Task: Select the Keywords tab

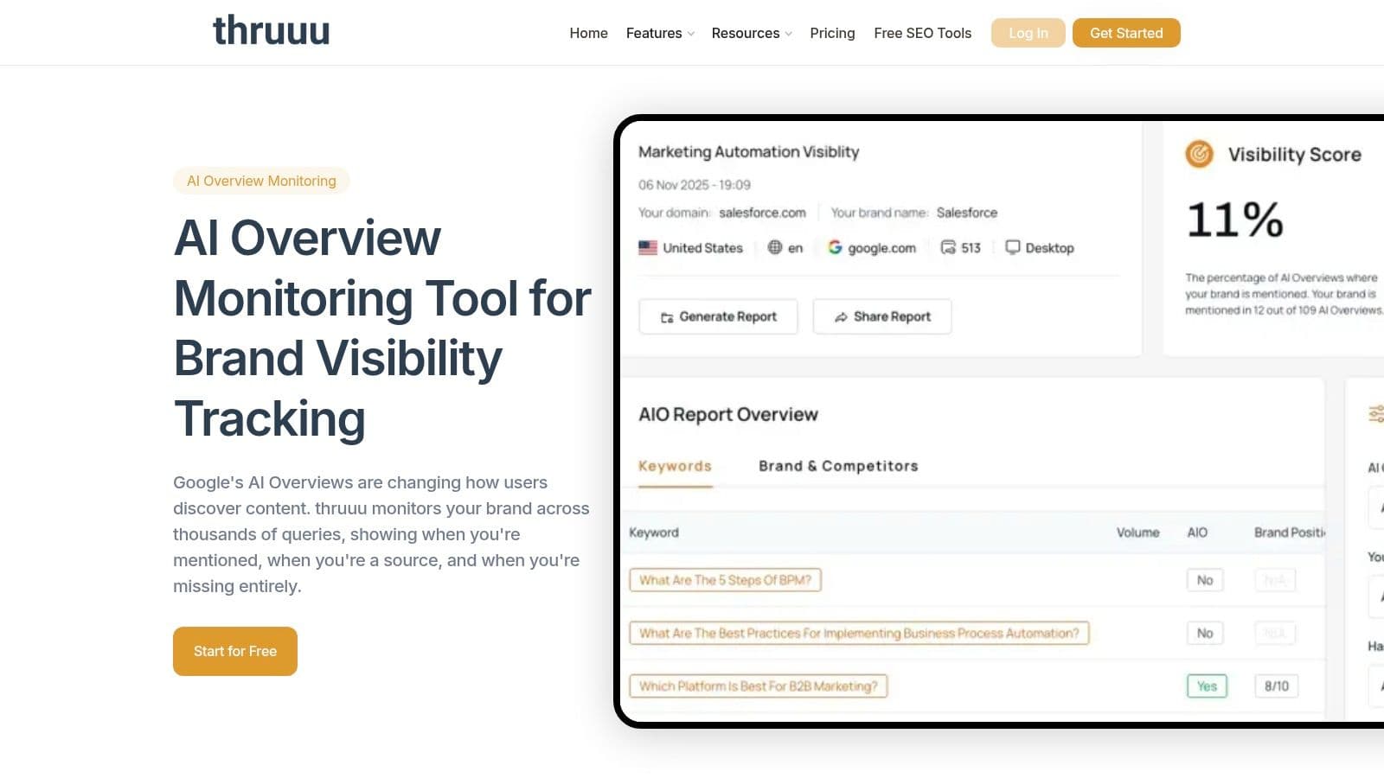Action: tap(674, 466)
